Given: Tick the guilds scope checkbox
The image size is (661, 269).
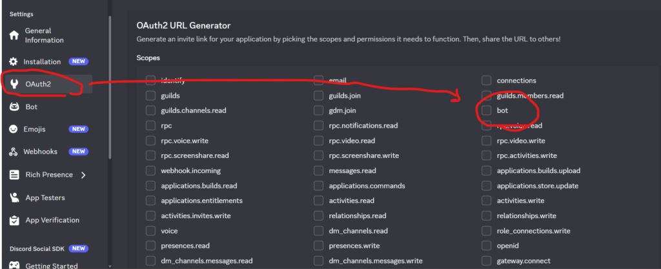Looking at the screenshot, I should coord(150,95).
